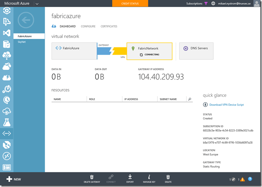Search resources with magnifier icon
262x187 pixels.
tap(189, 99)
